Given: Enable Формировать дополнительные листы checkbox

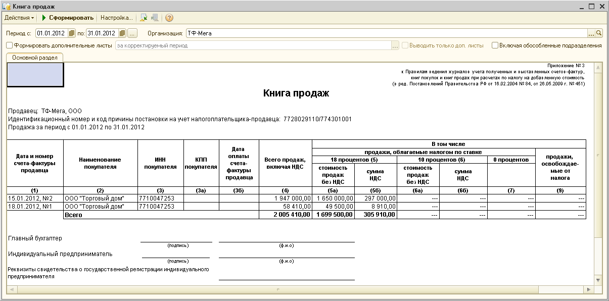Looking at the screenshot, I should click(x=9, y=45).
